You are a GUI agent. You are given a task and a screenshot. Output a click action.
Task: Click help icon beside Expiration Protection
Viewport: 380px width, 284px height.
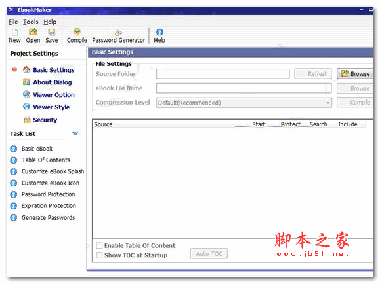pyautogui.click(x=14, y=206)
